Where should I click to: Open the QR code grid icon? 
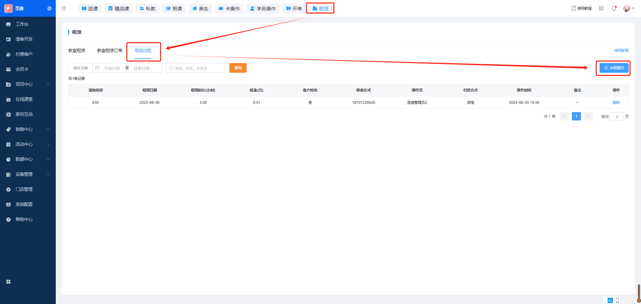tap(601, 8)
